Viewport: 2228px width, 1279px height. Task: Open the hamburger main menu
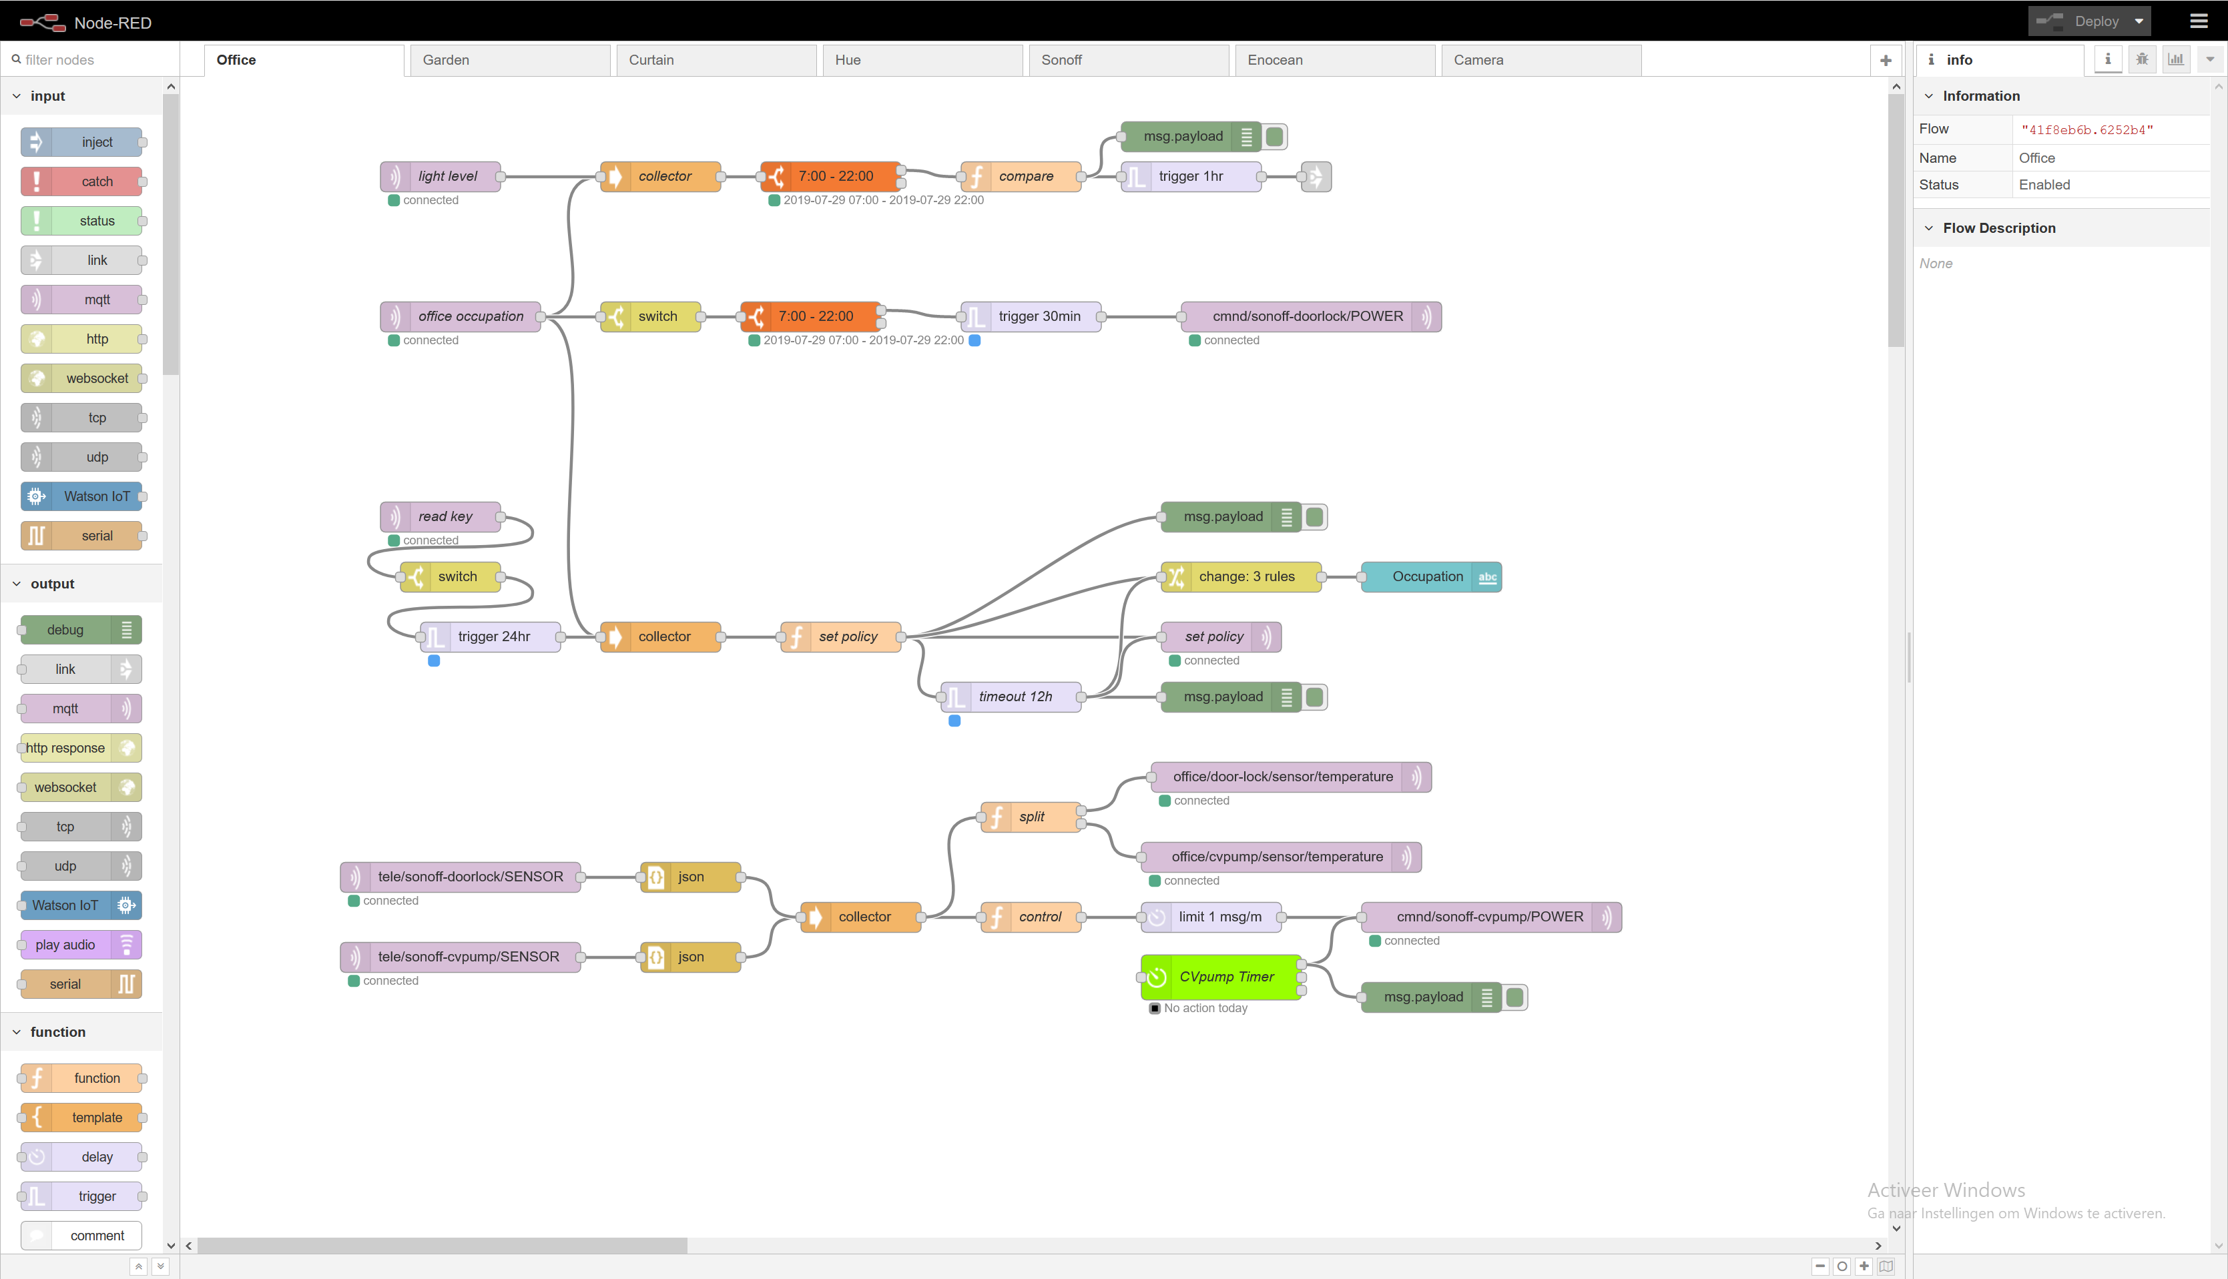point(2199,21)
